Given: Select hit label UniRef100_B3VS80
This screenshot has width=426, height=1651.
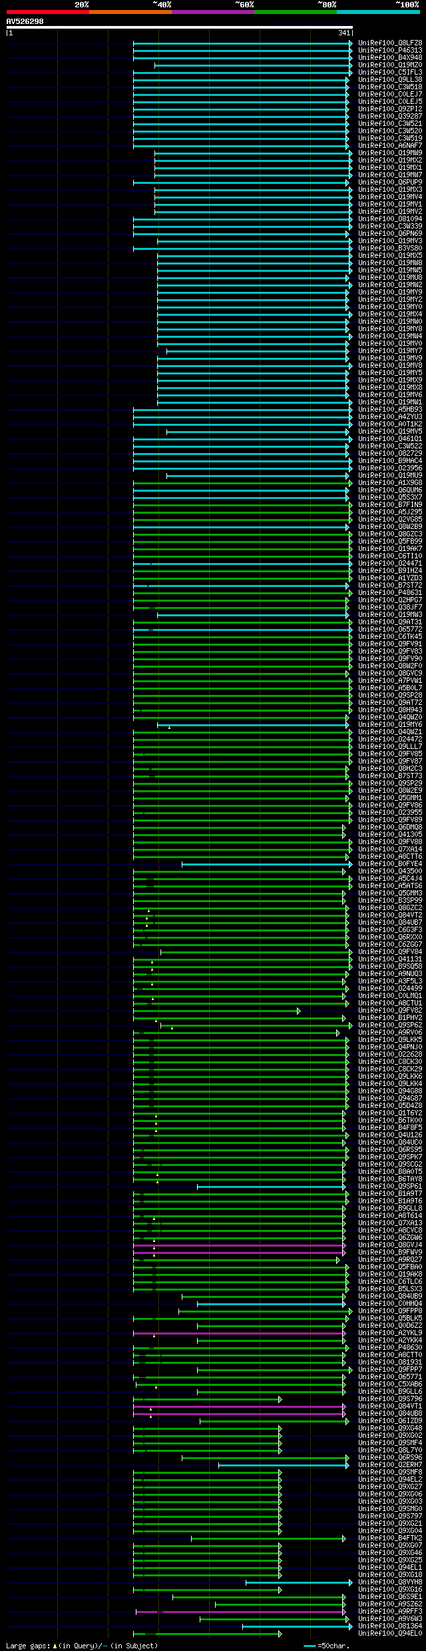Looking at the screenshot, I should (x=390, y=249).
